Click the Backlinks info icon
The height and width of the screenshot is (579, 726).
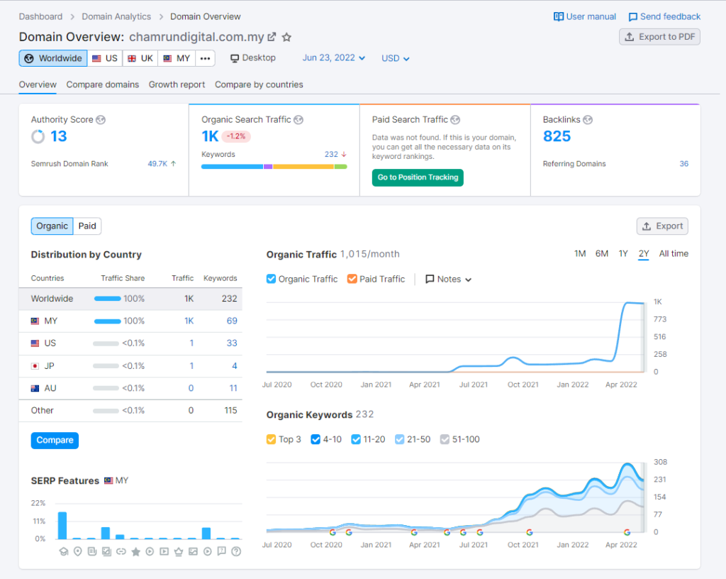pyautogui.click(x=588, y=120)
